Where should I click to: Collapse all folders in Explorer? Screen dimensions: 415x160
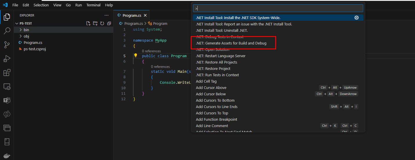click(109, 23)
